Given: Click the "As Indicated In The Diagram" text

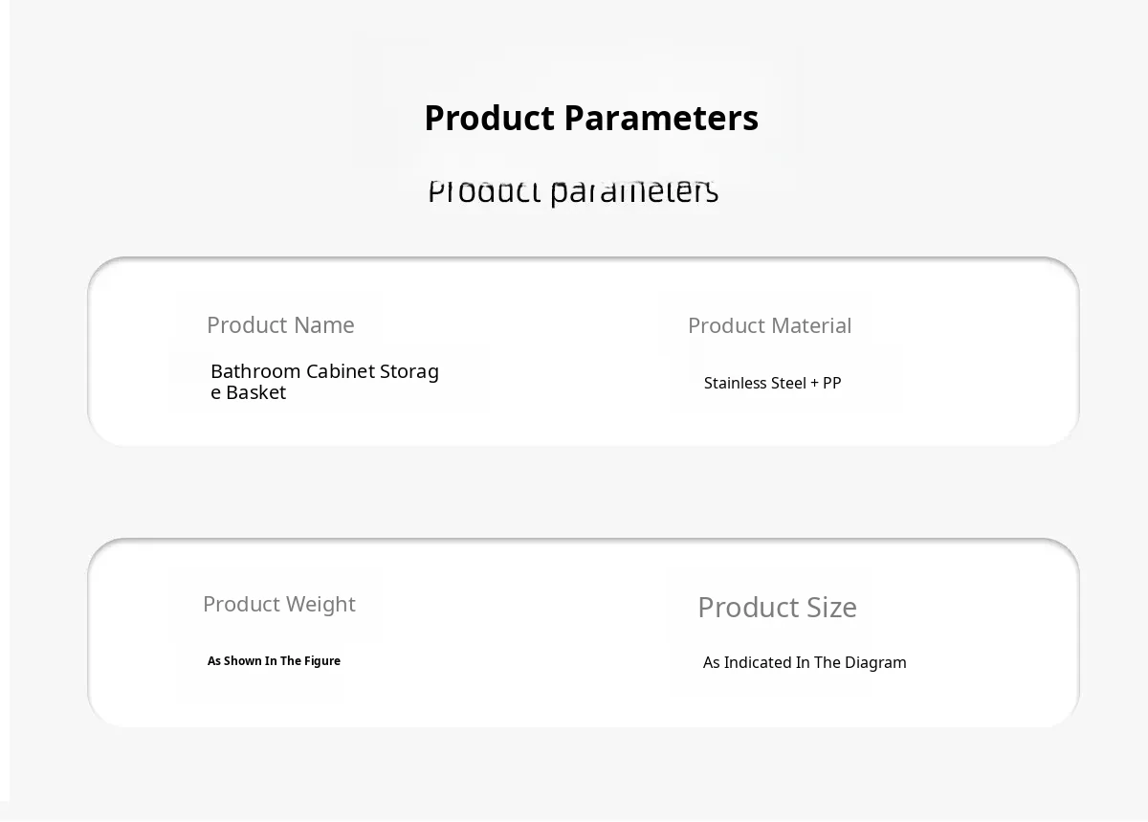Looking at the screenshot, I should point(804,663).
